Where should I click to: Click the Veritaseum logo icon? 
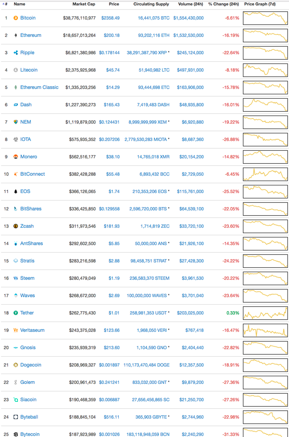click(x=16, y=330)
